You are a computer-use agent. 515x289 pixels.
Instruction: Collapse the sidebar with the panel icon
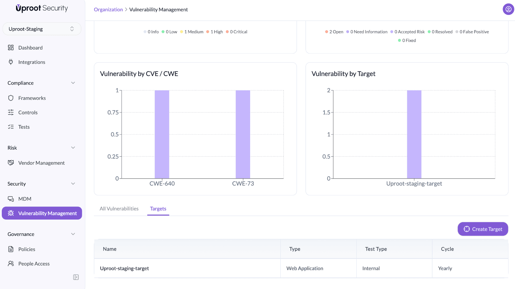pos(76,277)
